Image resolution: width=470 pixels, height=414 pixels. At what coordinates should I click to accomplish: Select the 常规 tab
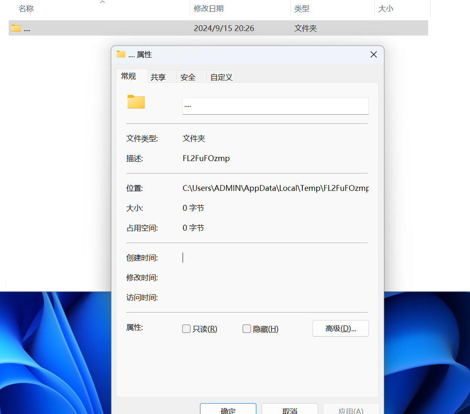(x=128, y=76)
